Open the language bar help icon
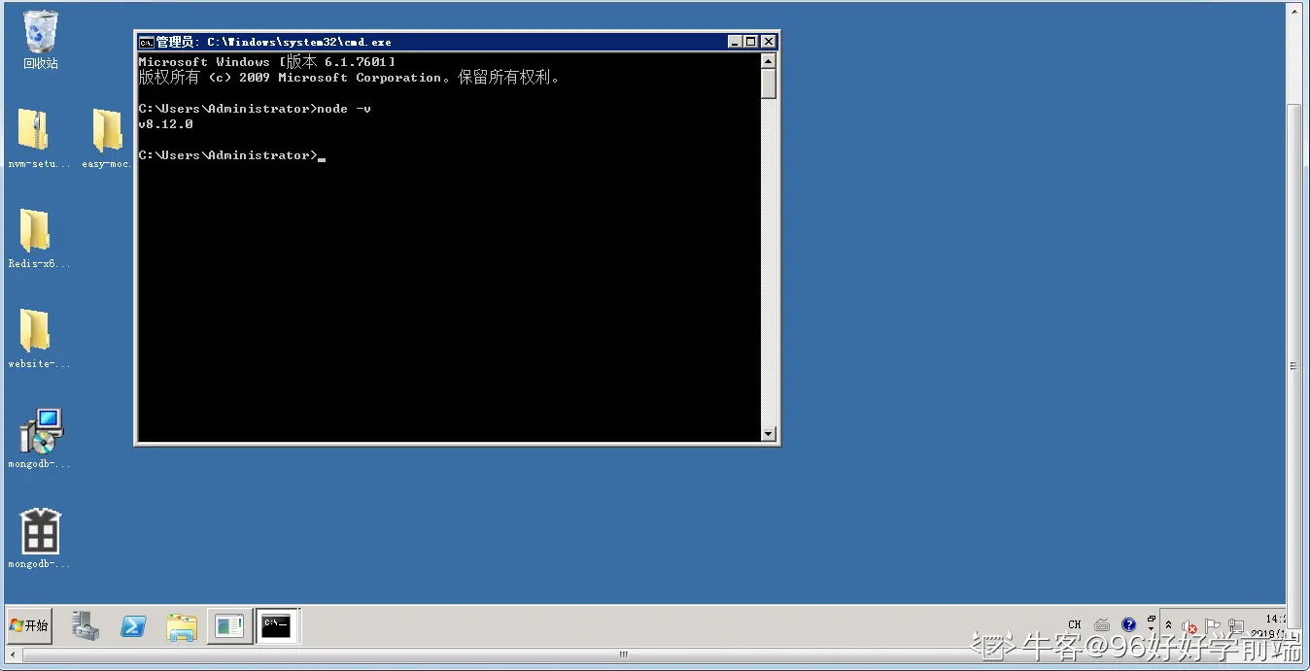 click(x=1128, y=625)
